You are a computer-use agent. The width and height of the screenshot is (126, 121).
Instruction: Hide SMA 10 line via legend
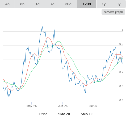point(84,114)
